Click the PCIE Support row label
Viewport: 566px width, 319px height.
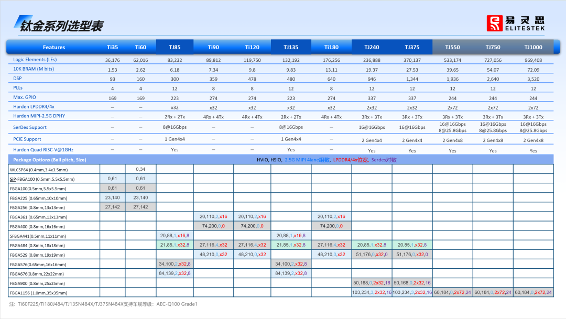27,139
